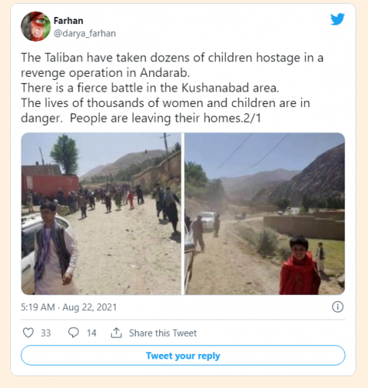Click the white pickup truck in right photo
Image resolution: width=368 pixels, height=388 pixels.
(208, 220)
